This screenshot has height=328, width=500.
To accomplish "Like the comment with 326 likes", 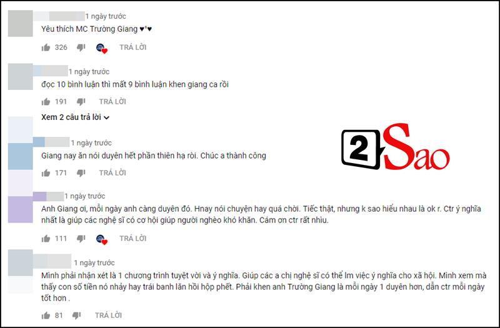I will (46, 47).
